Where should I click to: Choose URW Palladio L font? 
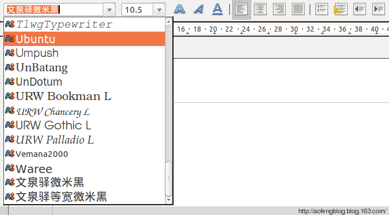point(84,140)
